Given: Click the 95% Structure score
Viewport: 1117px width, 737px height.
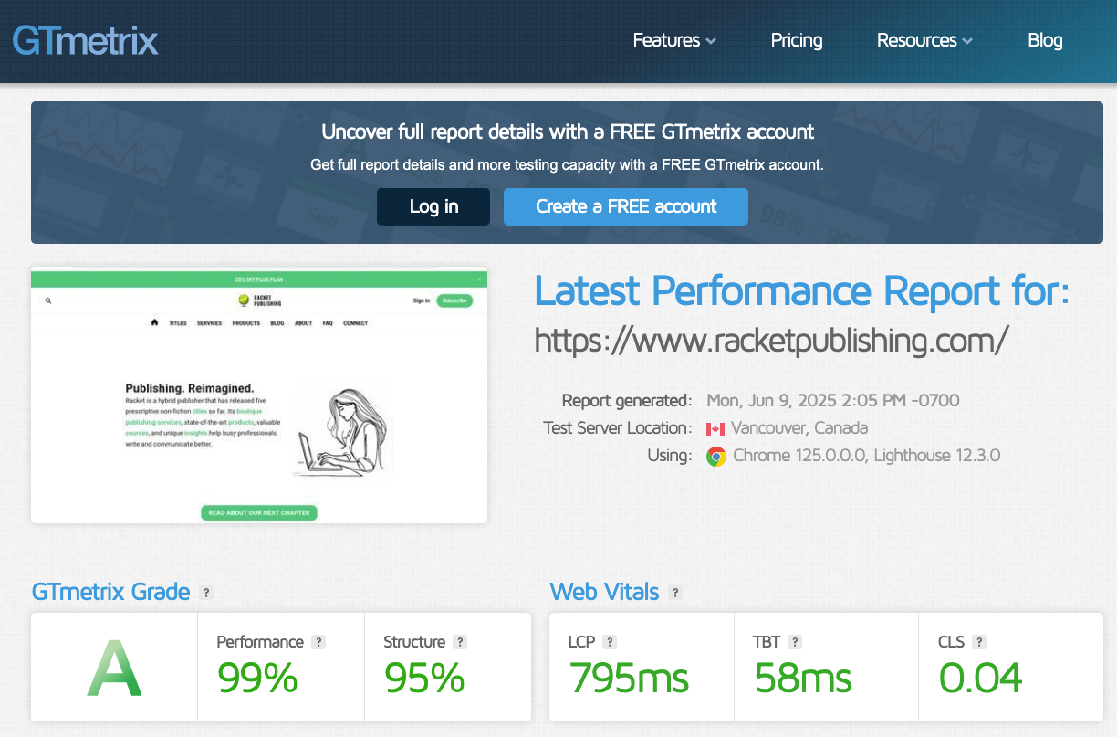Looking at the screenshot, I should click(424, 679).
